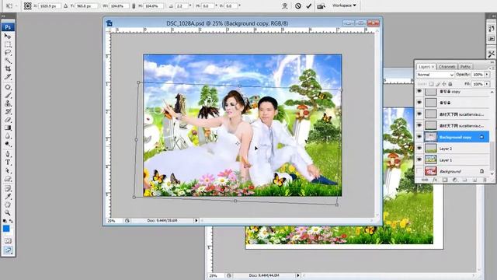Click the Ps logo atop toolbox
The image size is (497, 280).
point(8,27)
